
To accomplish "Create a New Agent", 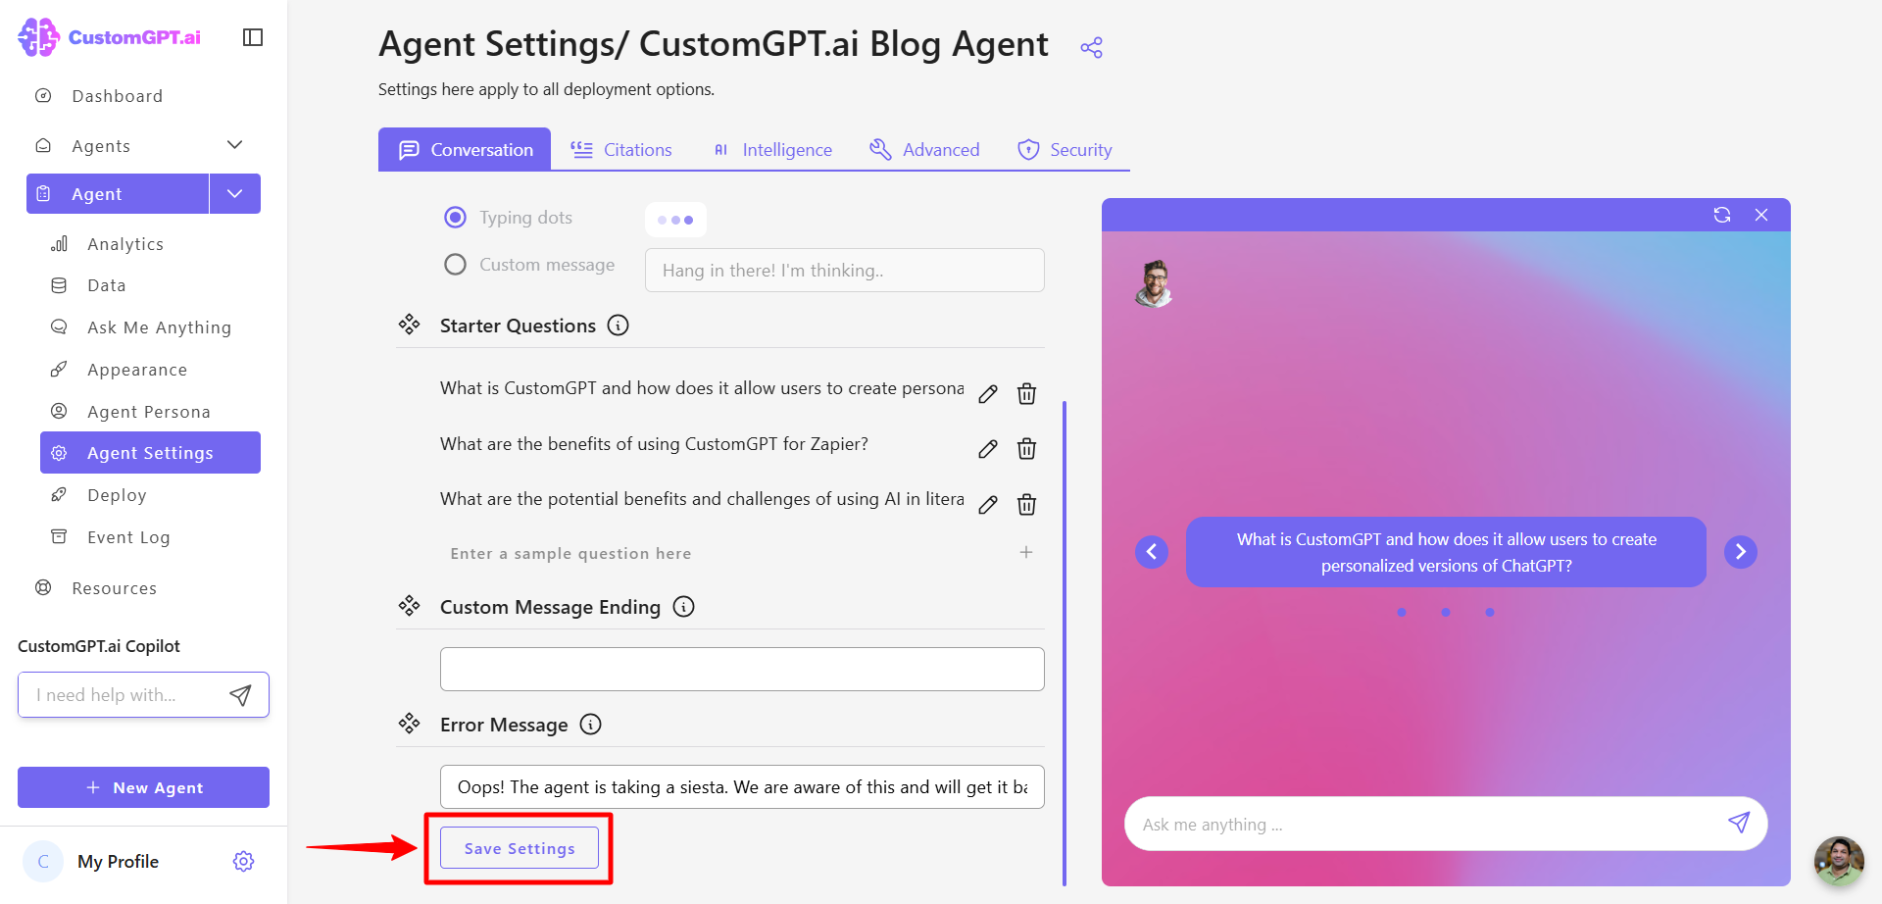I will [143, 787].
